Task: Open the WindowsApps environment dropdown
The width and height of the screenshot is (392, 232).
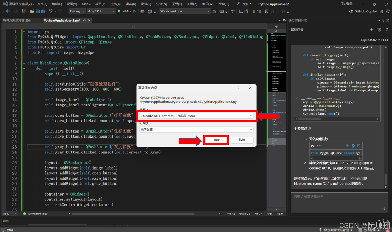Action: pos(185,11)
